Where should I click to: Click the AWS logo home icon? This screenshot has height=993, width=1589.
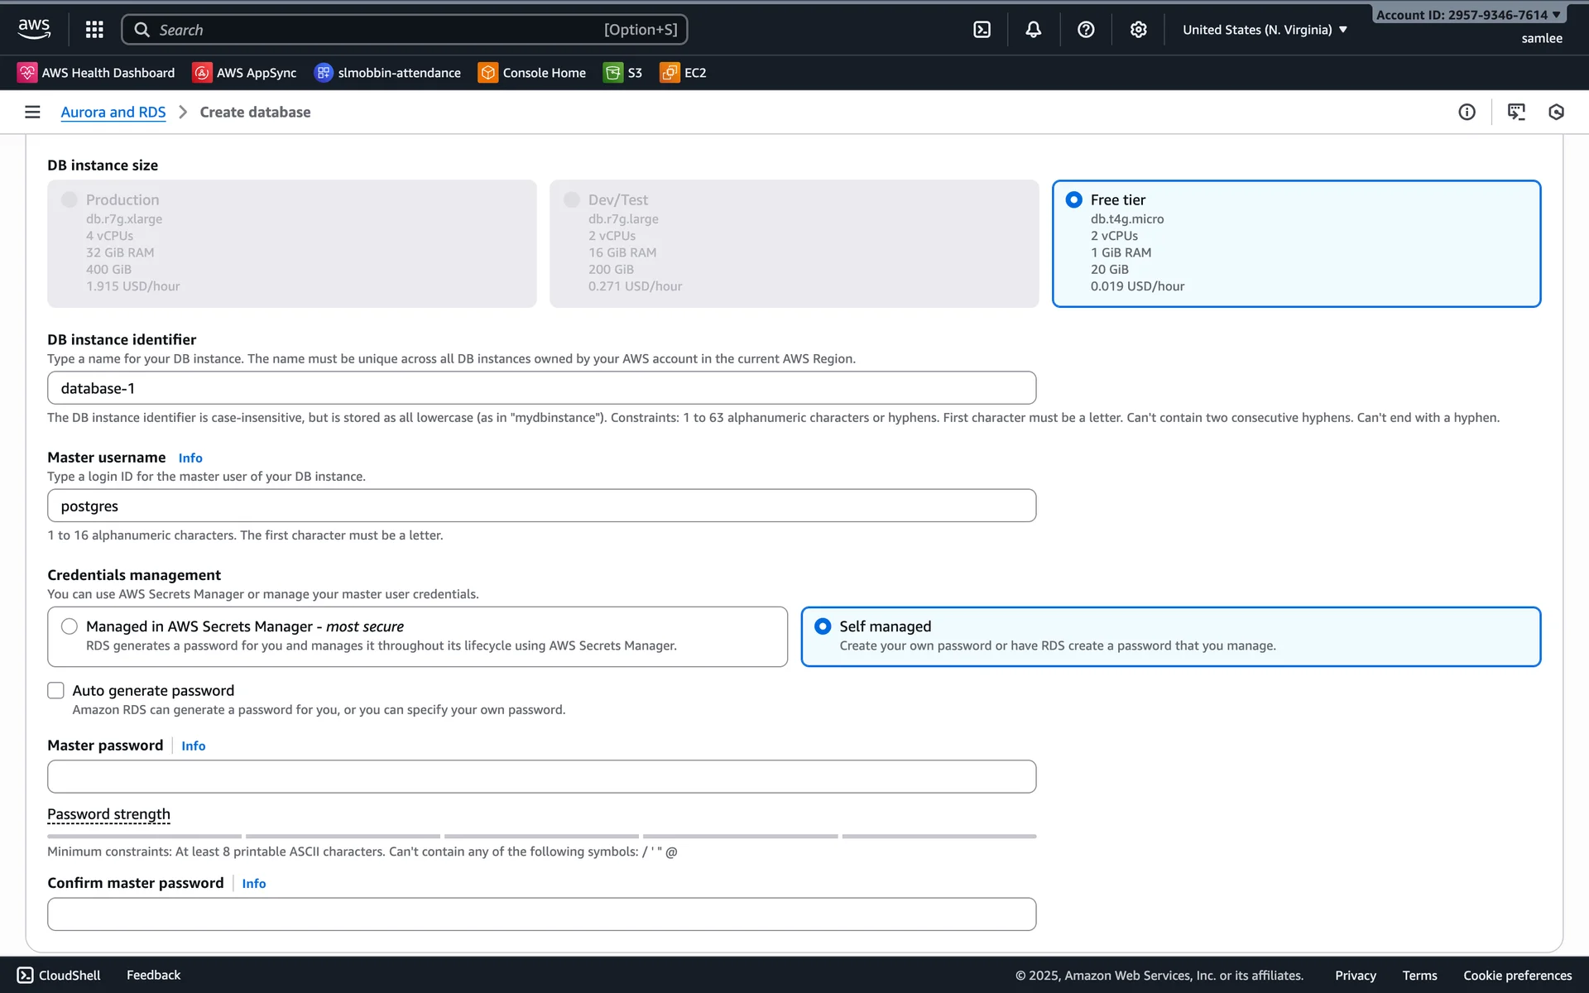pyautogui.click(x=34, y=28)
